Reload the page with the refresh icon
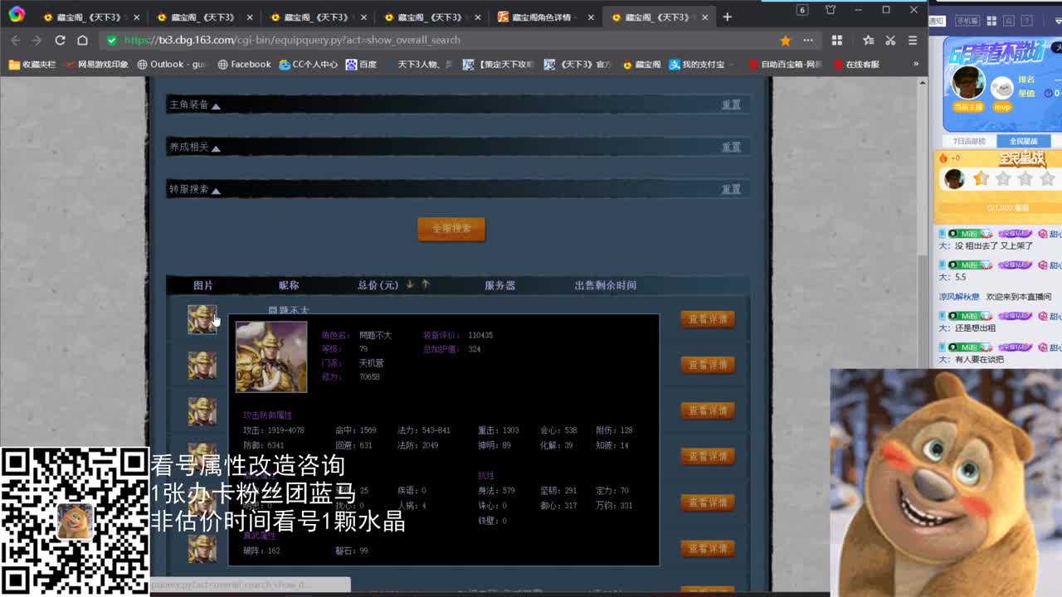The height and width of the screenshot is (597, 1062). tap(60, 39)
